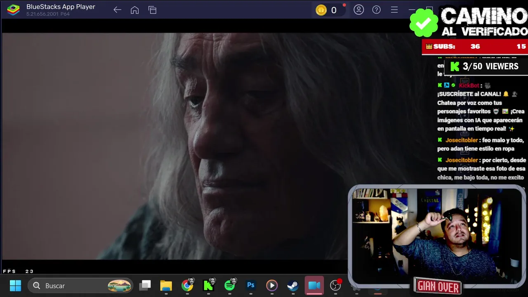Switch to Google Chrome in the taskbar
The image size is (528, 297).
tap(187, 285)
